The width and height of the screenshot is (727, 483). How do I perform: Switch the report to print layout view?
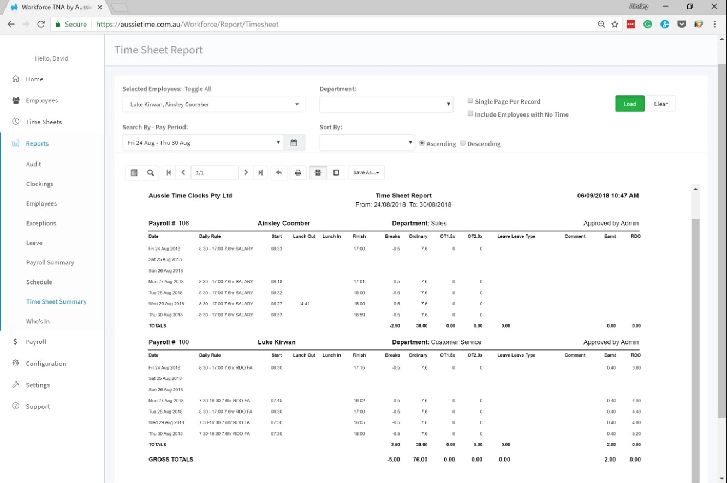318,172
